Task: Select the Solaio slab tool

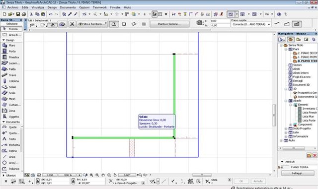Action: (11, 87)
